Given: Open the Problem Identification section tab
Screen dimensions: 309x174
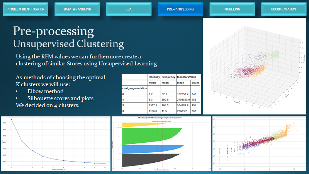Looking at the screenshot, I should point(25,9).
